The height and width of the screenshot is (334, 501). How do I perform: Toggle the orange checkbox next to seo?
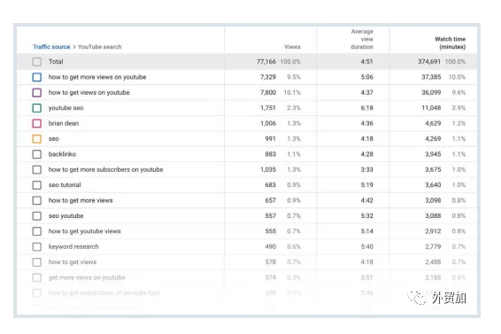[37, 139]
